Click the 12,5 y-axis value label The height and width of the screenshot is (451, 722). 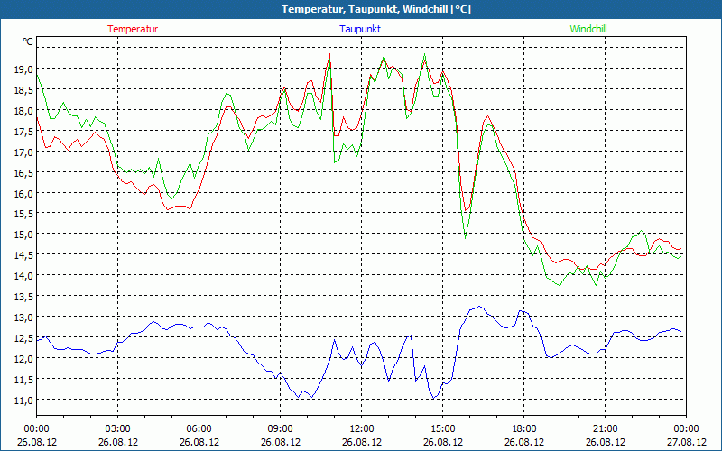[23, 338]
